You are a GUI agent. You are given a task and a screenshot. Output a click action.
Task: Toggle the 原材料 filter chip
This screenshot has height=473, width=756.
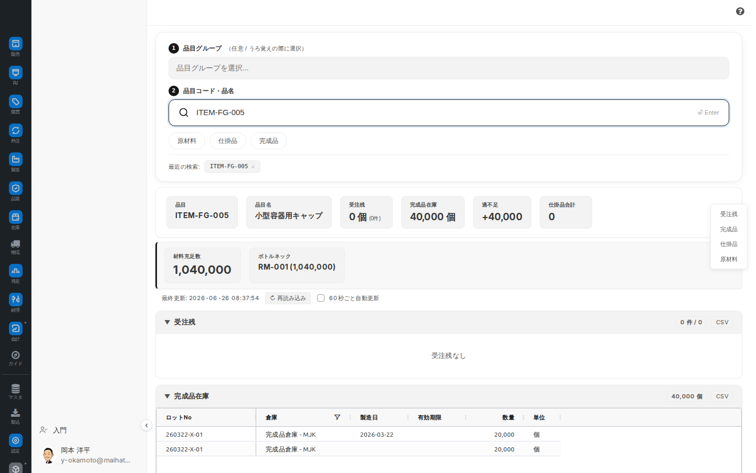coord(187,141)
